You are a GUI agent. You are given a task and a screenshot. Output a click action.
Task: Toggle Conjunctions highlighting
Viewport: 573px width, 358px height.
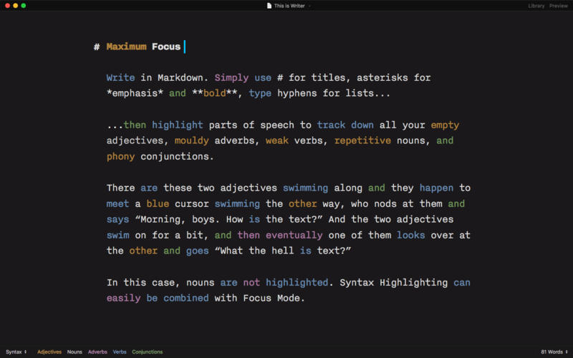[148, 352]
